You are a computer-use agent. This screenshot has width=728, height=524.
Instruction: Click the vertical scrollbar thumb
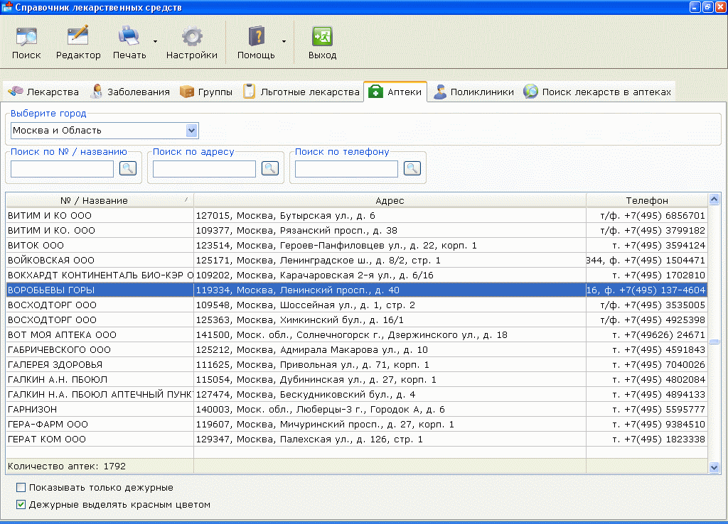(x=714, y=342)
